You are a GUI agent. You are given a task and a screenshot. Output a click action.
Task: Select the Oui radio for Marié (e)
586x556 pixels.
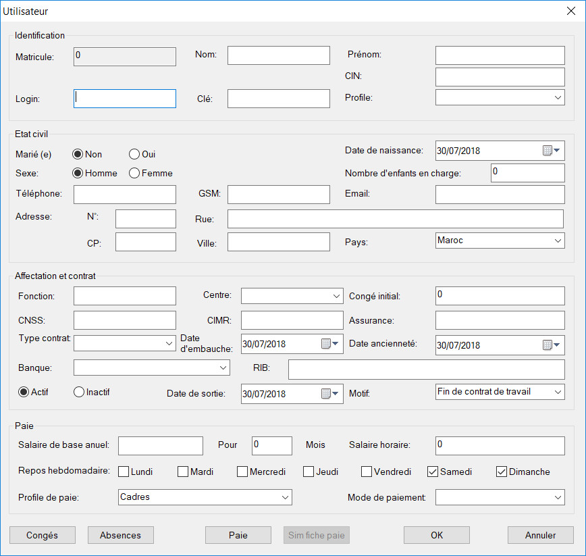click(134, 154)
